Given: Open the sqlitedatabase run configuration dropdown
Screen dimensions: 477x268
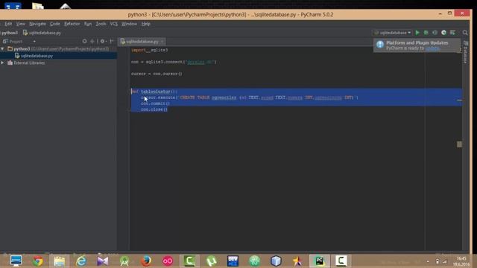Looking at the screenshot, I should pyautogui.click(x=393, y=33).
